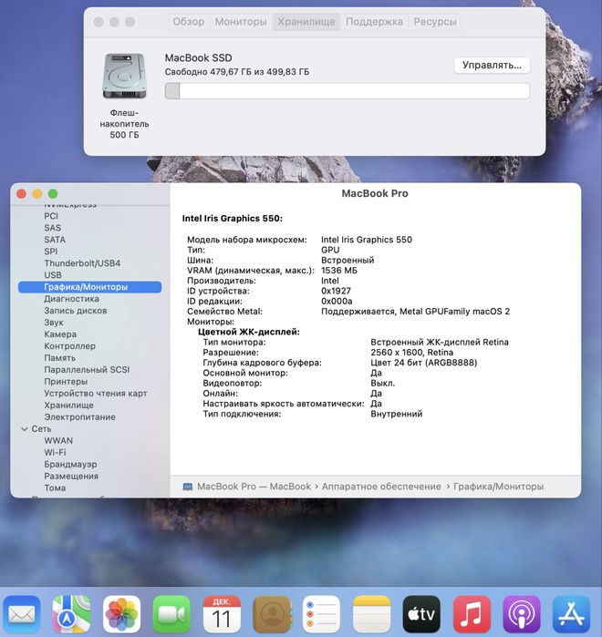Select SAS in the sidebar

(x=52, y=228)
